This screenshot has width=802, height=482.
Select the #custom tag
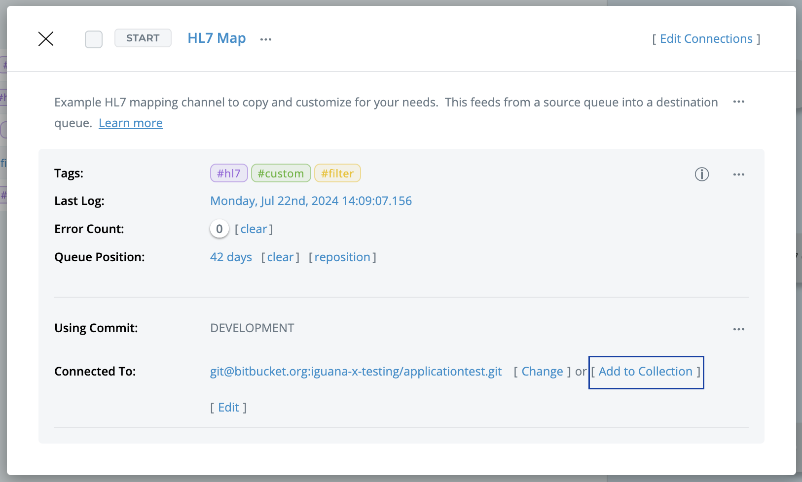[281, 173]
